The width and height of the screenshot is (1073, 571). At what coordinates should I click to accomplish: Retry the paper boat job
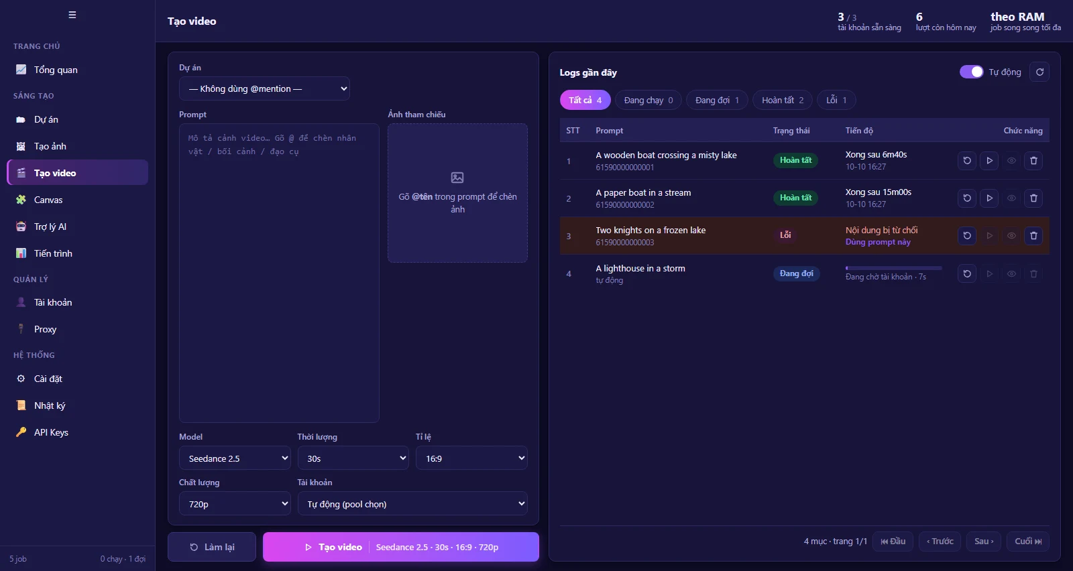pos(967,198)
